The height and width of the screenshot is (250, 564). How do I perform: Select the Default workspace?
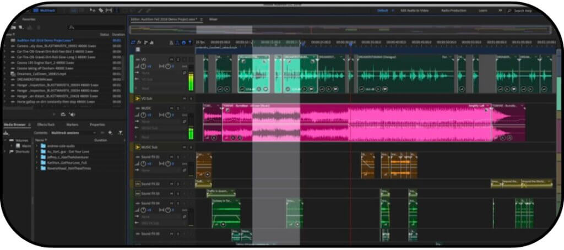383,10
